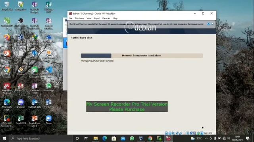Open the File menu in VirtualBox

point(71,19)
